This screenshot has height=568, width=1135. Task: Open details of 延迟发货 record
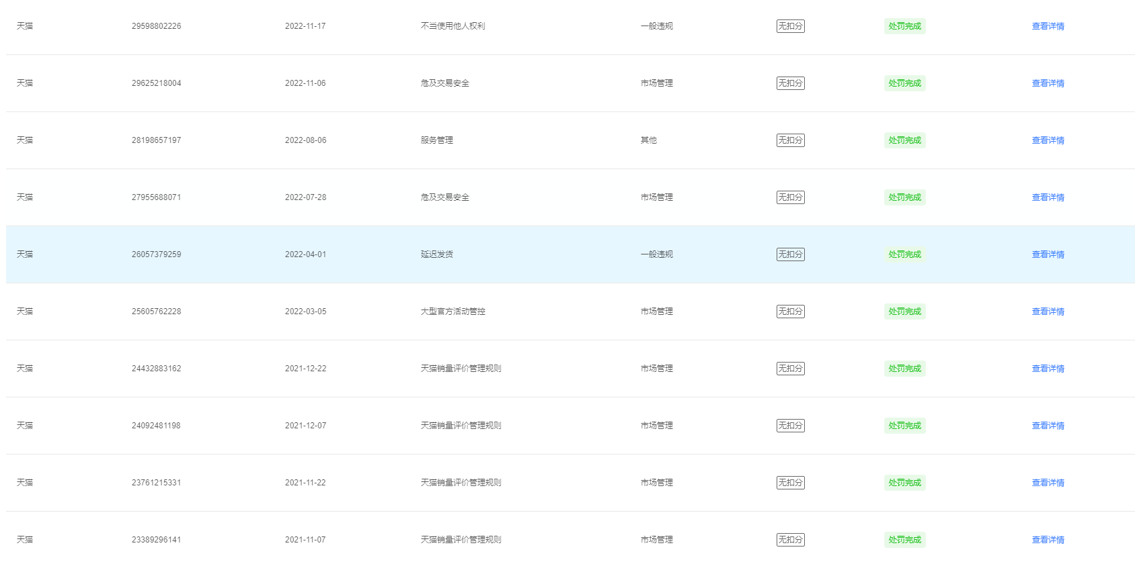click(x=1048, y=254)
